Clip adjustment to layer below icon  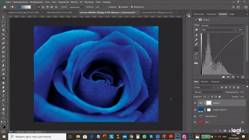pos(223,77)
